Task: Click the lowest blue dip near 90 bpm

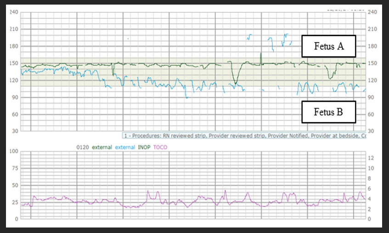Action: pos(186,97)
